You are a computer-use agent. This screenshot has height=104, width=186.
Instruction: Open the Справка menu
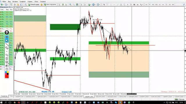point(43,1)
